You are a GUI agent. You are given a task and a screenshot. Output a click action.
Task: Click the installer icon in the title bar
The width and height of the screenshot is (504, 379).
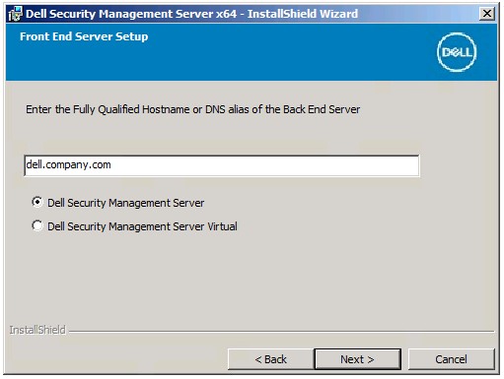(x=15, y=14)
